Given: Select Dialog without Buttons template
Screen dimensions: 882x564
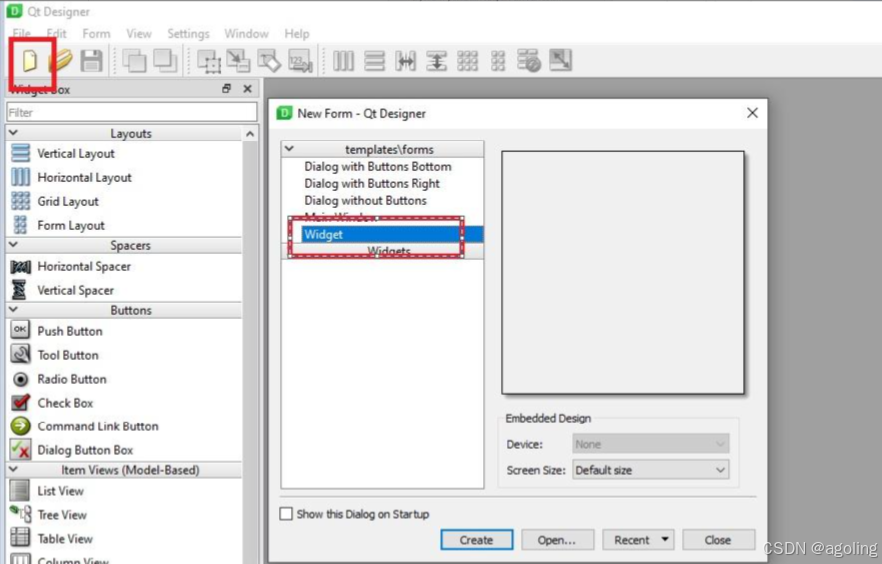Looking at the screenshot, I should 365,200.
